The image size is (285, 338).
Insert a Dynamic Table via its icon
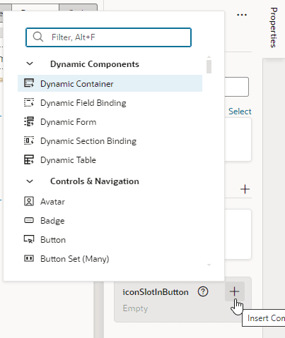click(29, 159)
